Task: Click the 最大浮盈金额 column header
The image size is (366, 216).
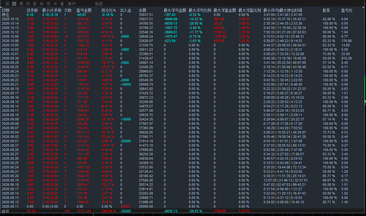Action: pos(225,10)
